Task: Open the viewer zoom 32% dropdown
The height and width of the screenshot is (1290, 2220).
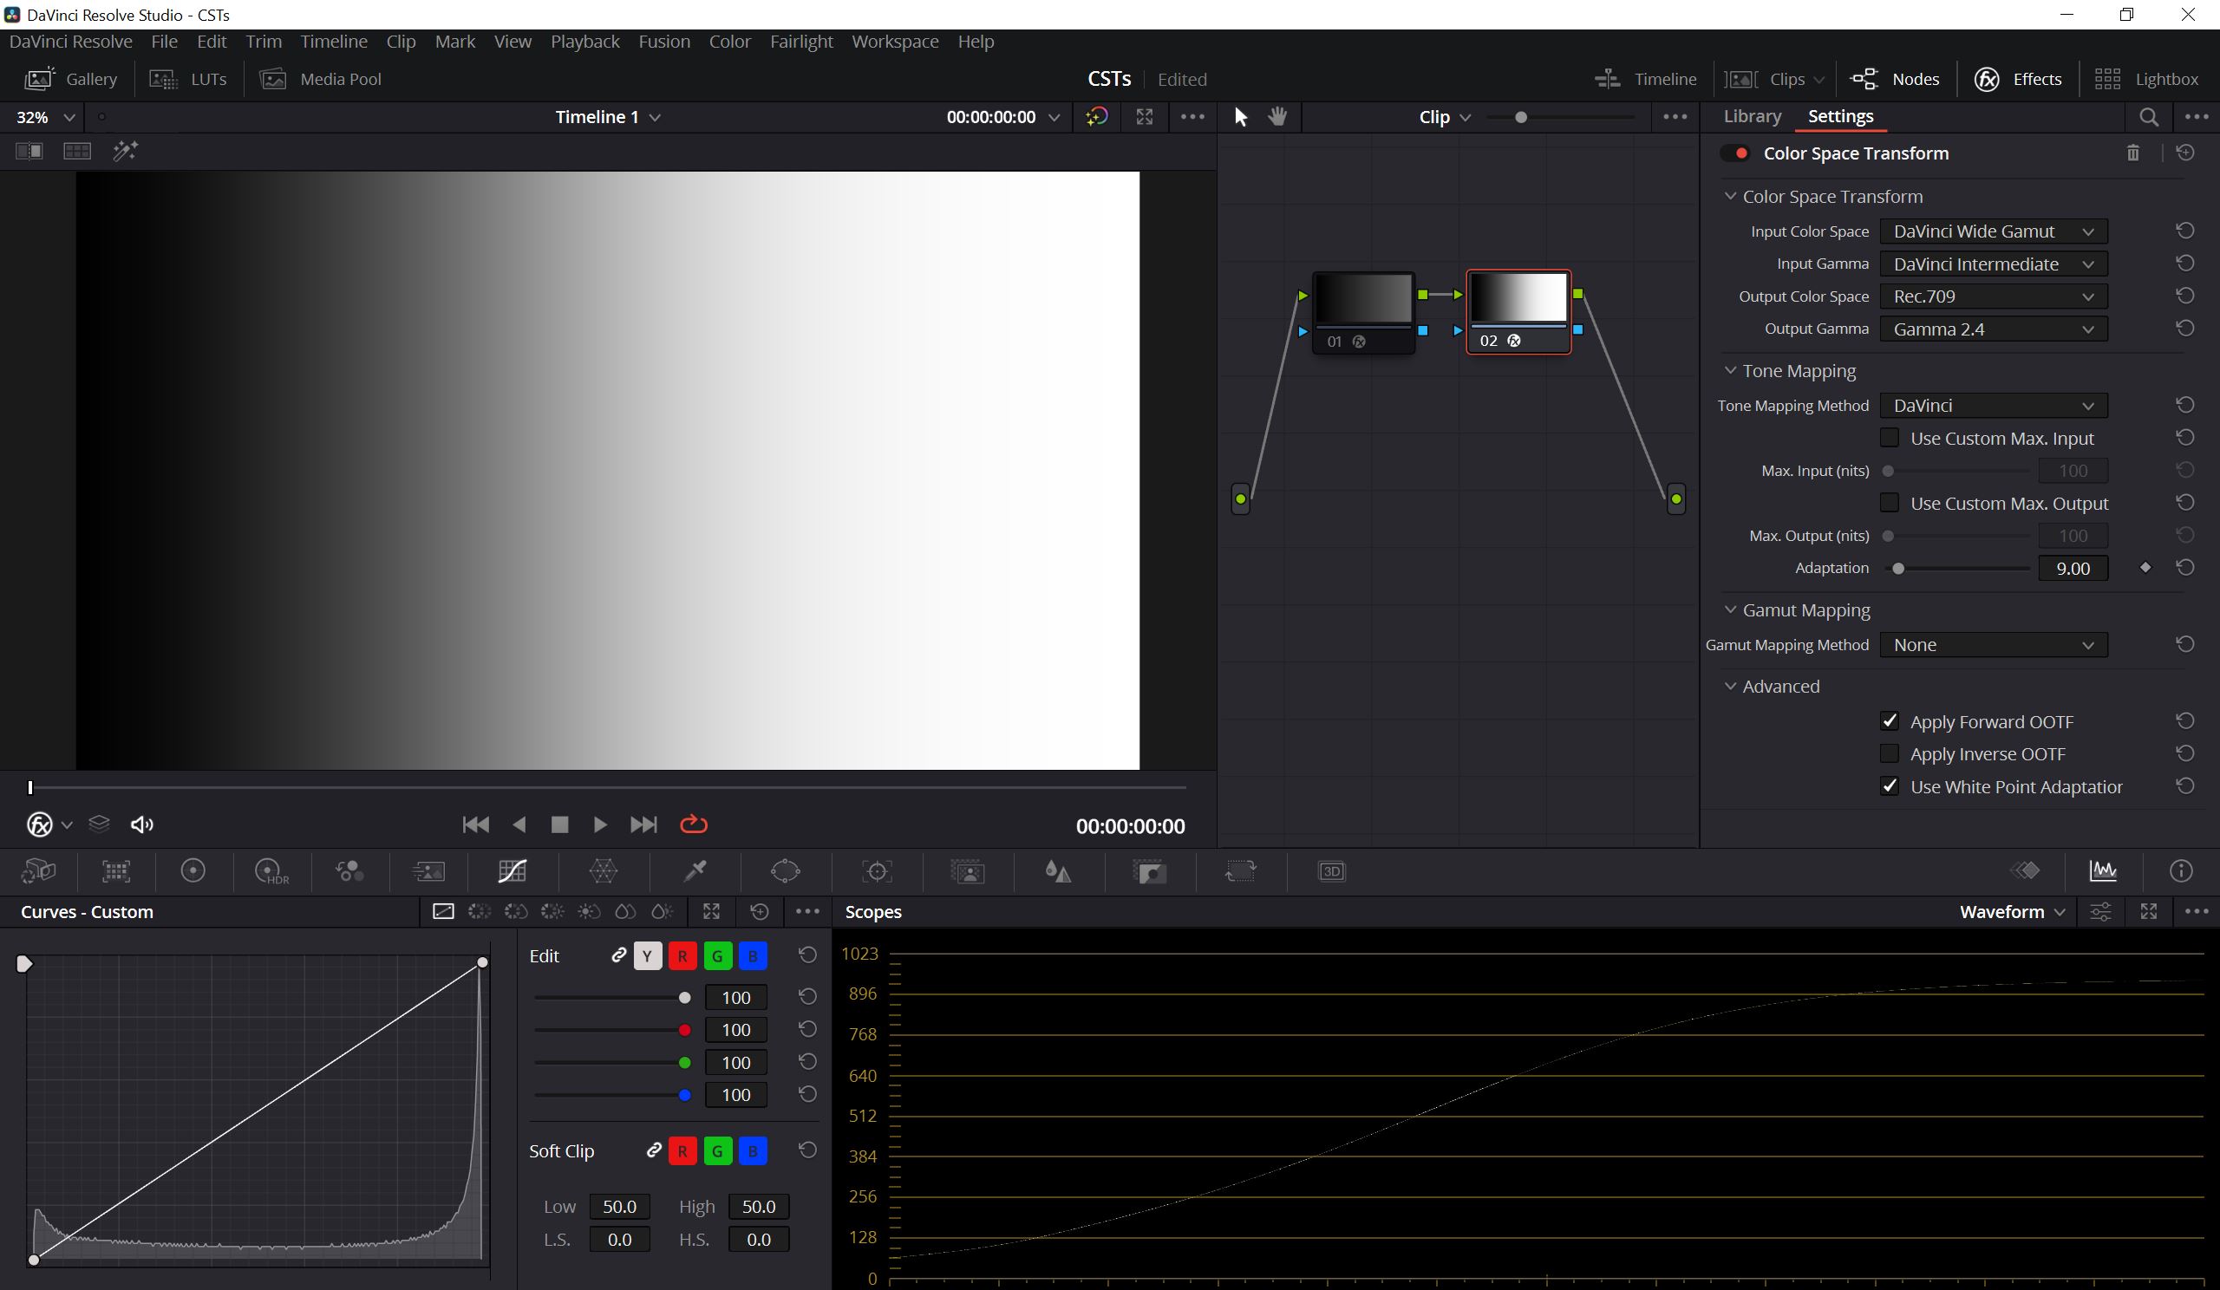Action: coord(46,117)
